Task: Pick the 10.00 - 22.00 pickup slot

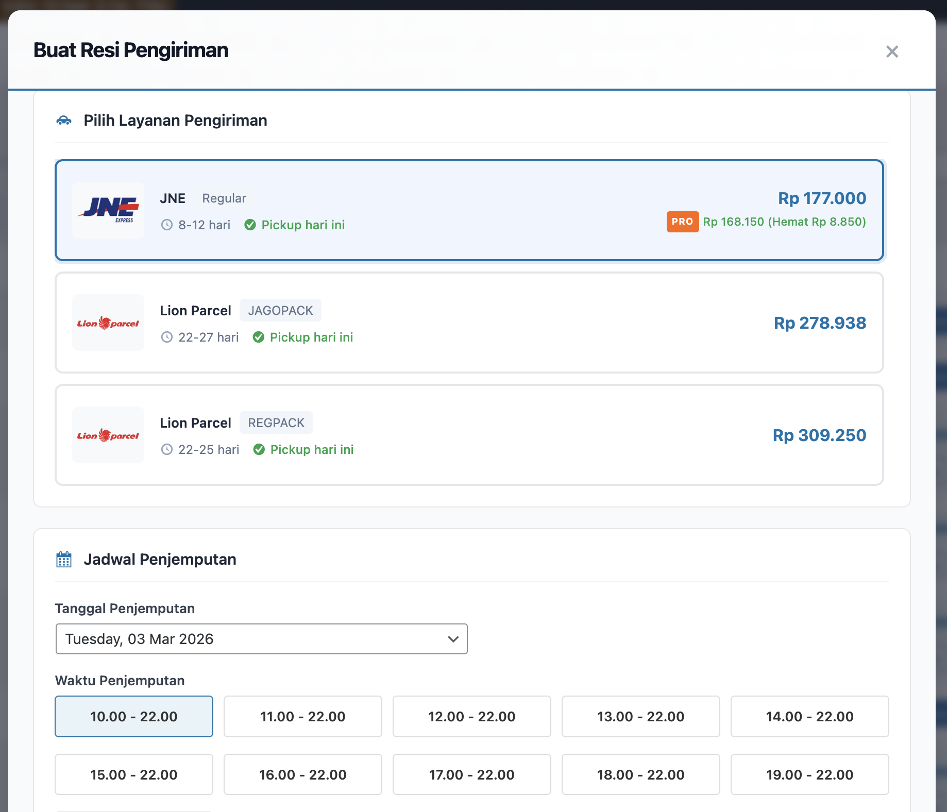Action: (x=134, y=716)
